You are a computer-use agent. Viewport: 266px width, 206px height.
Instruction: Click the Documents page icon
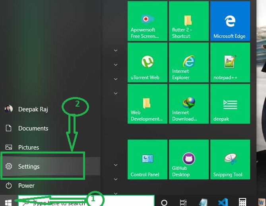[8, 128]
